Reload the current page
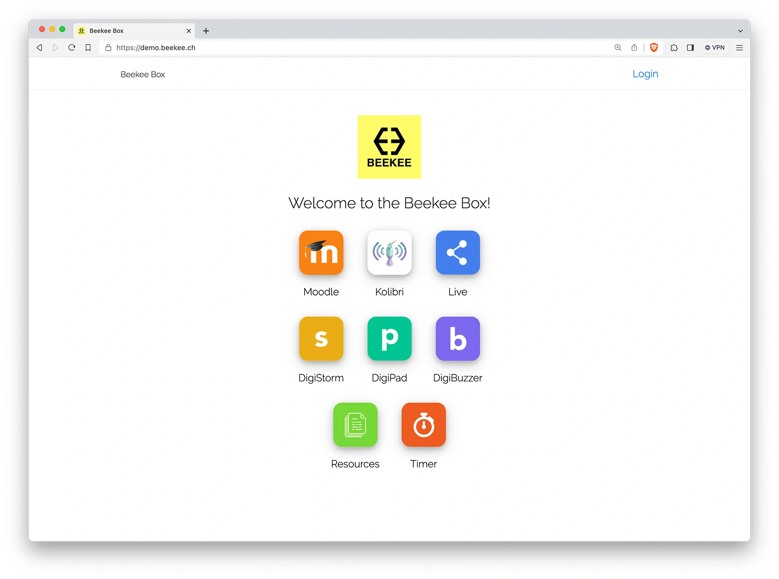Viewport: 779px width, 579px height. (72, 48)
